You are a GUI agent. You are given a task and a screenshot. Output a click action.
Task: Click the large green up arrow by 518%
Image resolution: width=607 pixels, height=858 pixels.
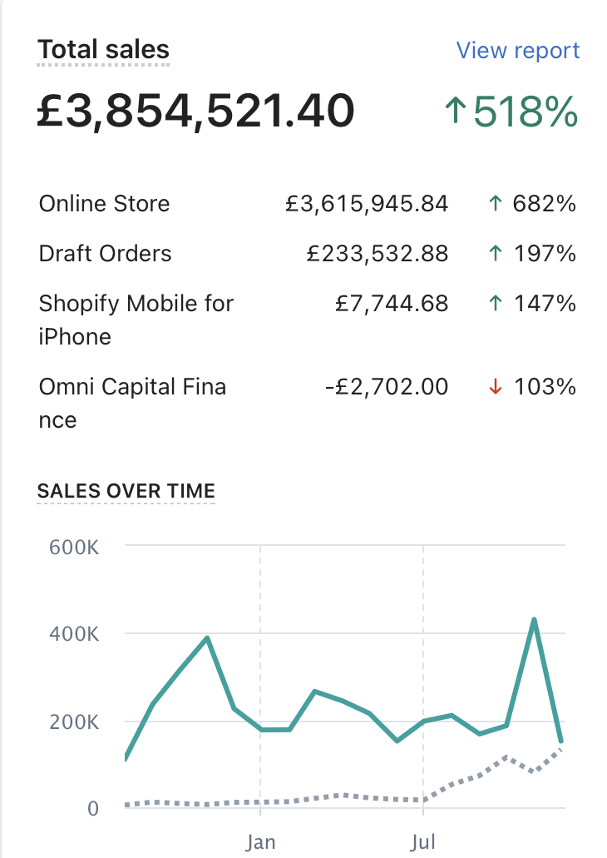(454, 112)
